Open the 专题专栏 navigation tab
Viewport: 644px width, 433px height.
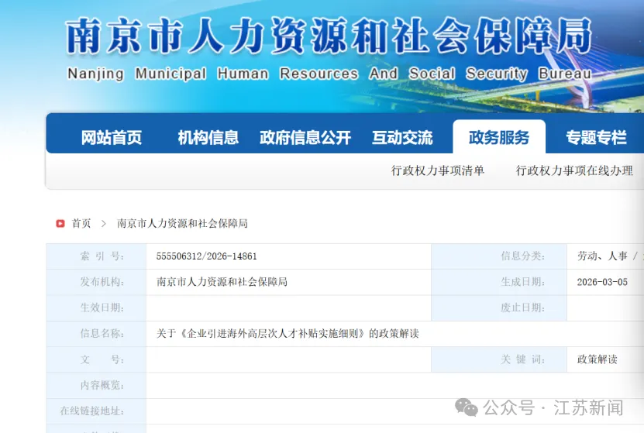click(595, 138)
